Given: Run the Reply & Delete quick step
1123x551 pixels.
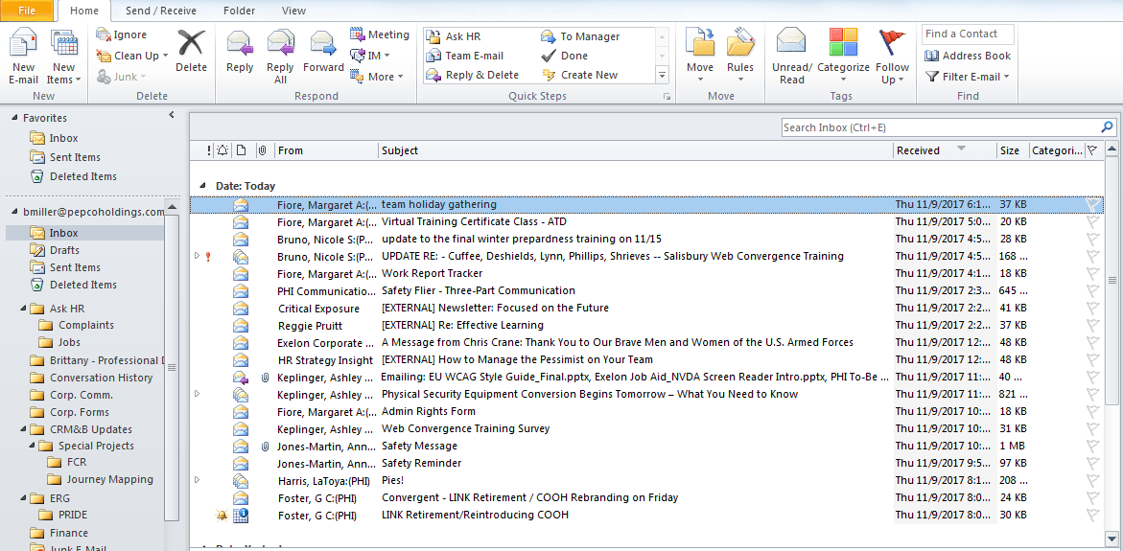Looking at the screenshot, I should click(x=473, y=75).
